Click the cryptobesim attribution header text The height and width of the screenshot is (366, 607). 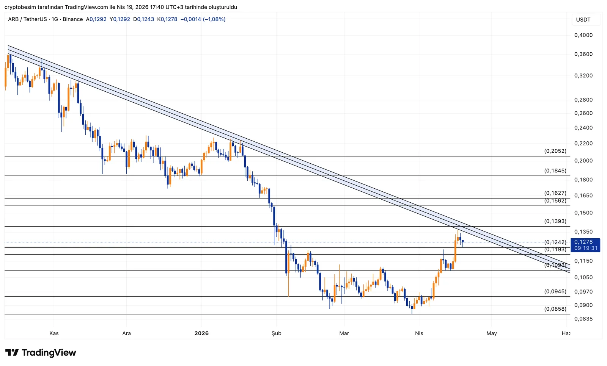tap(121, 7)
